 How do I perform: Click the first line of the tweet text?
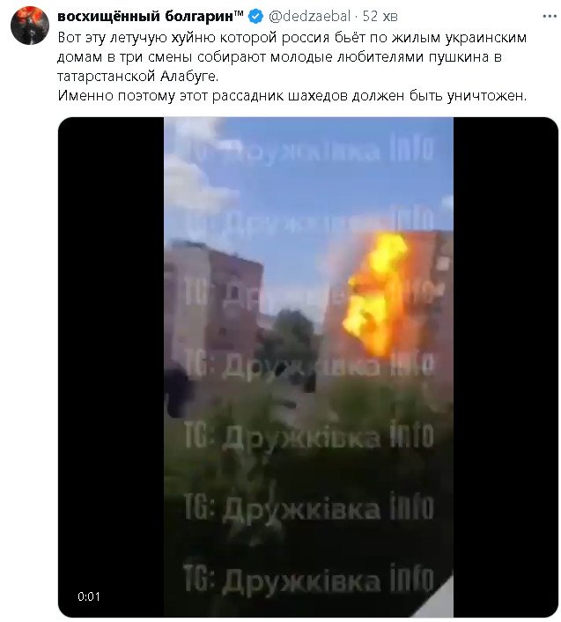(x=292, y=38)
